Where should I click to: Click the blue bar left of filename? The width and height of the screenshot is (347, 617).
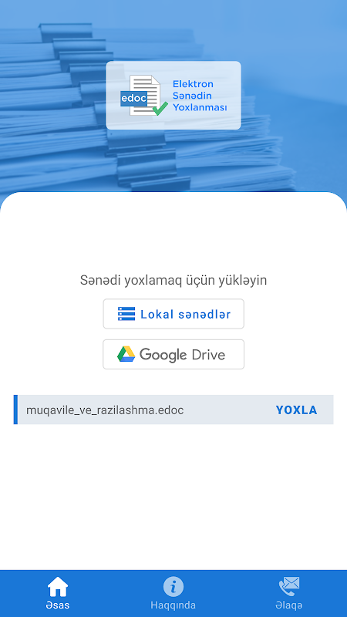pyautogui.click(x=15, y=410)
